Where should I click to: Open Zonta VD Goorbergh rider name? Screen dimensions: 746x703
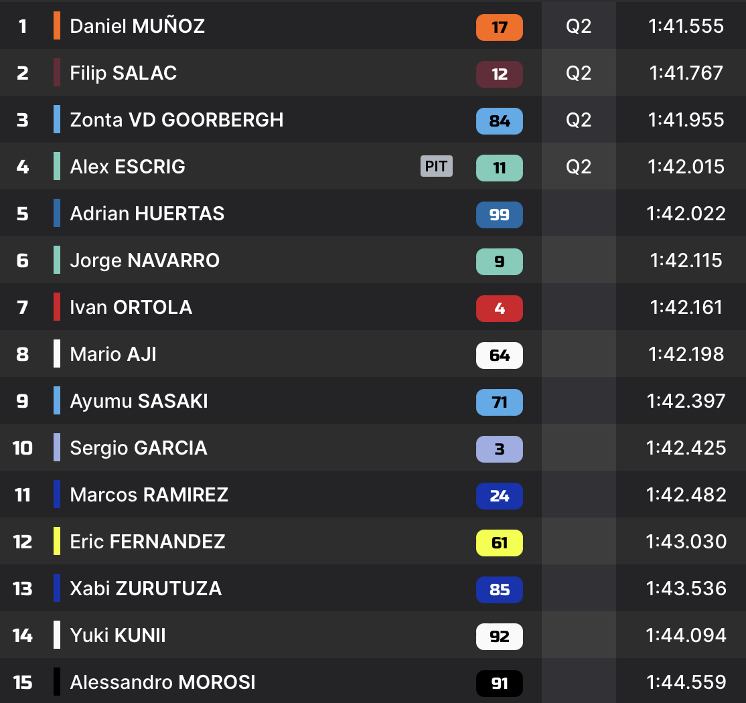point(177,120)
